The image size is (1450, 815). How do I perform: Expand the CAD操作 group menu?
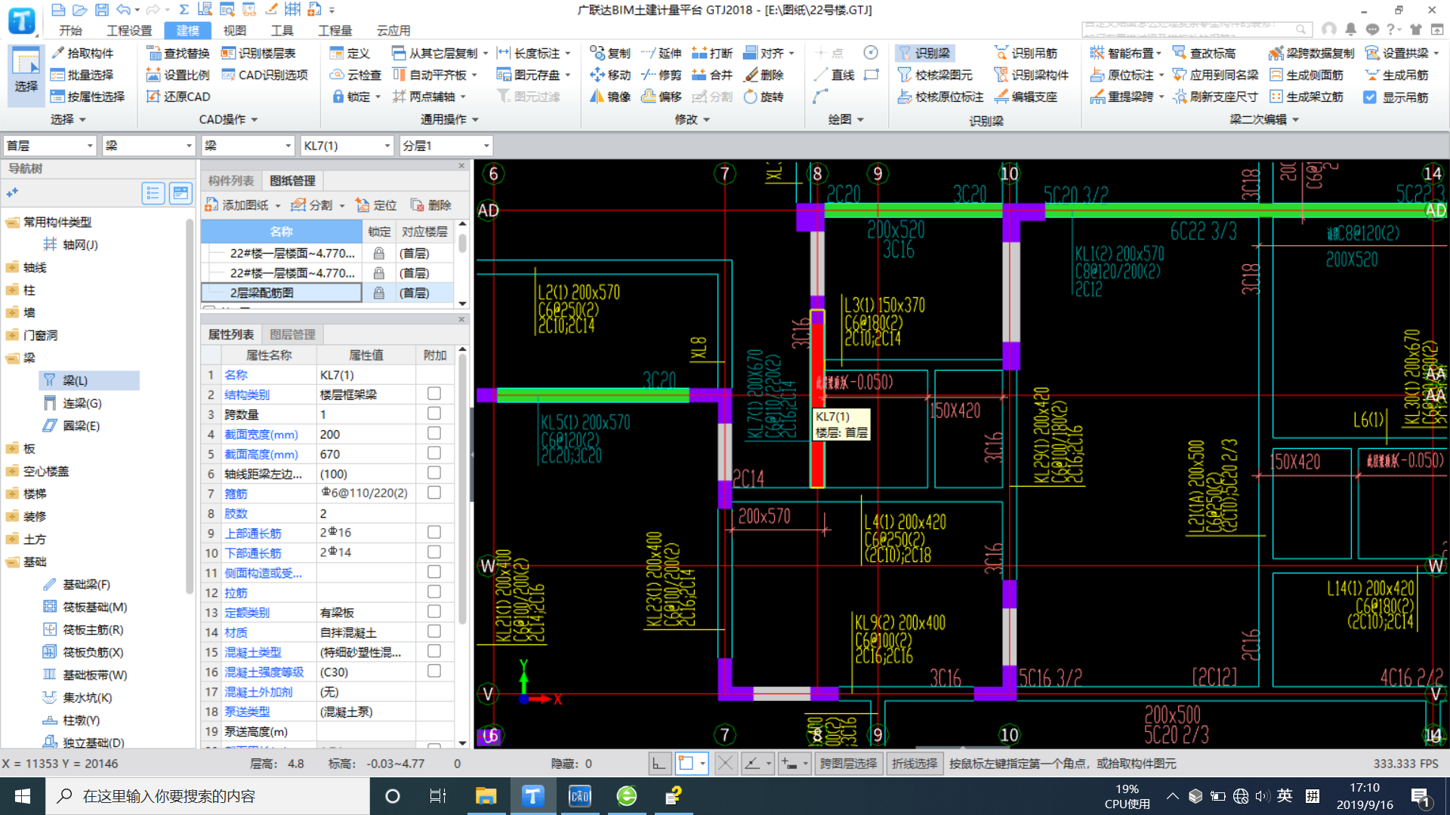pyautogui.click(x=229, y=119)
